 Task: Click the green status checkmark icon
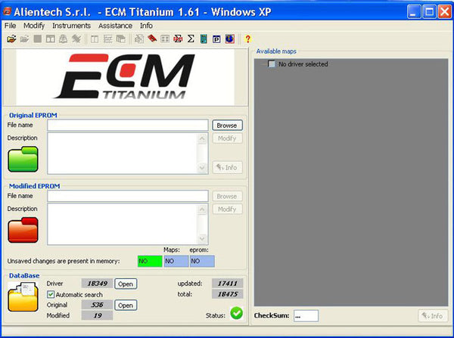coord(236,313)
